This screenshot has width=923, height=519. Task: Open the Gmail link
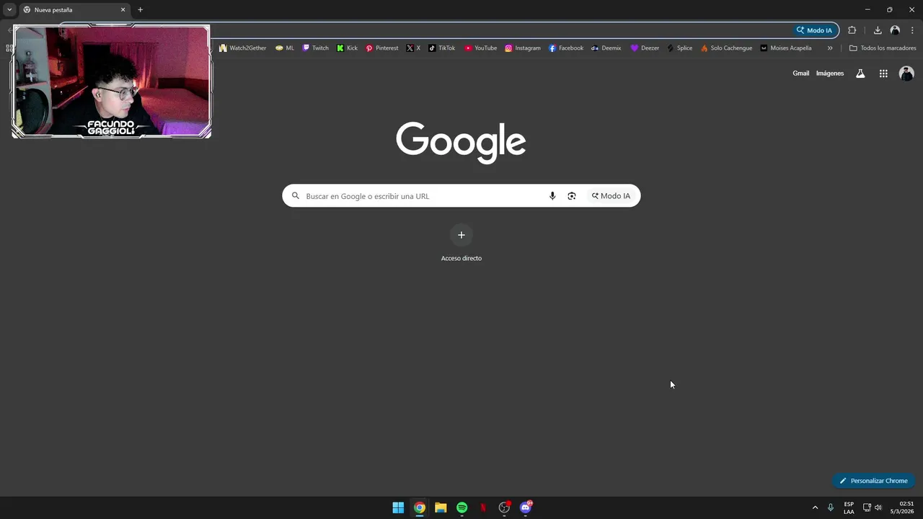800,74
